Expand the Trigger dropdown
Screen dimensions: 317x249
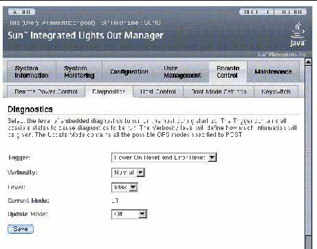coord(164,158)
